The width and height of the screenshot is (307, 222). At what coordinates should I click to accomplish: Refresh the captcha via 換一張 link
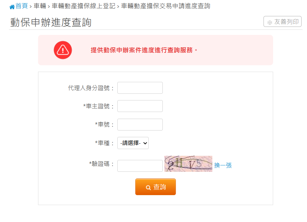click(223, 165)
